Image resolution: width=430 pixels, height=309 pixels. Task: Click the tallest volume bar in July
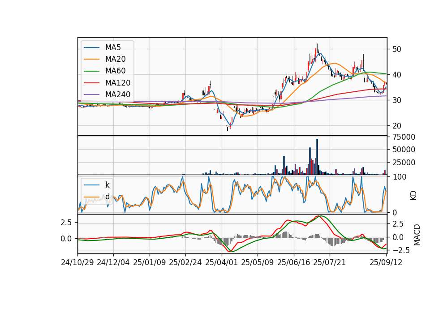(317, 157)
